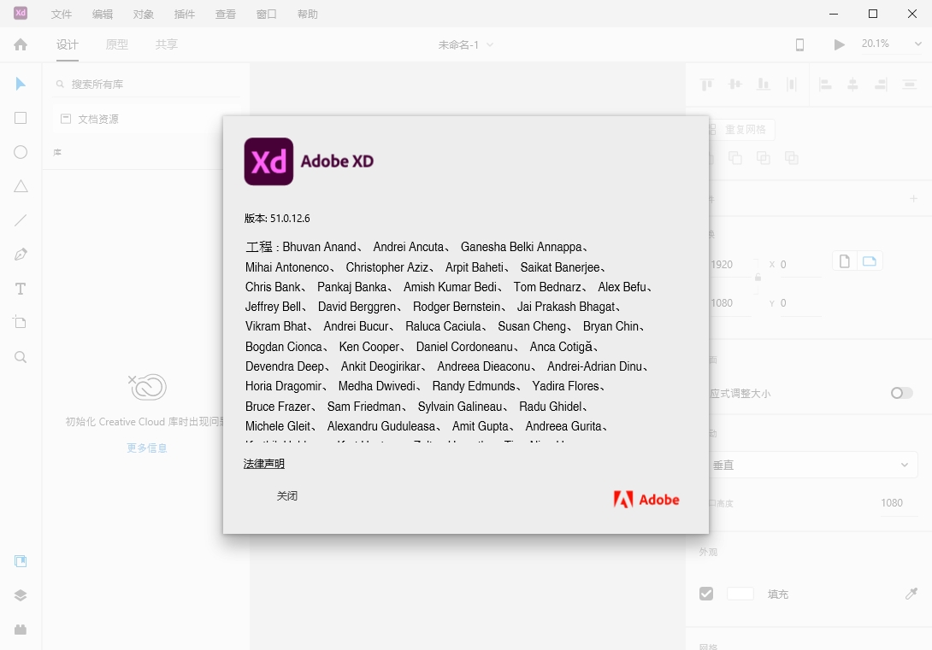This screenshot has width=932, height=650.
Task: Align center horizontally icon
Action: (852, 85)
